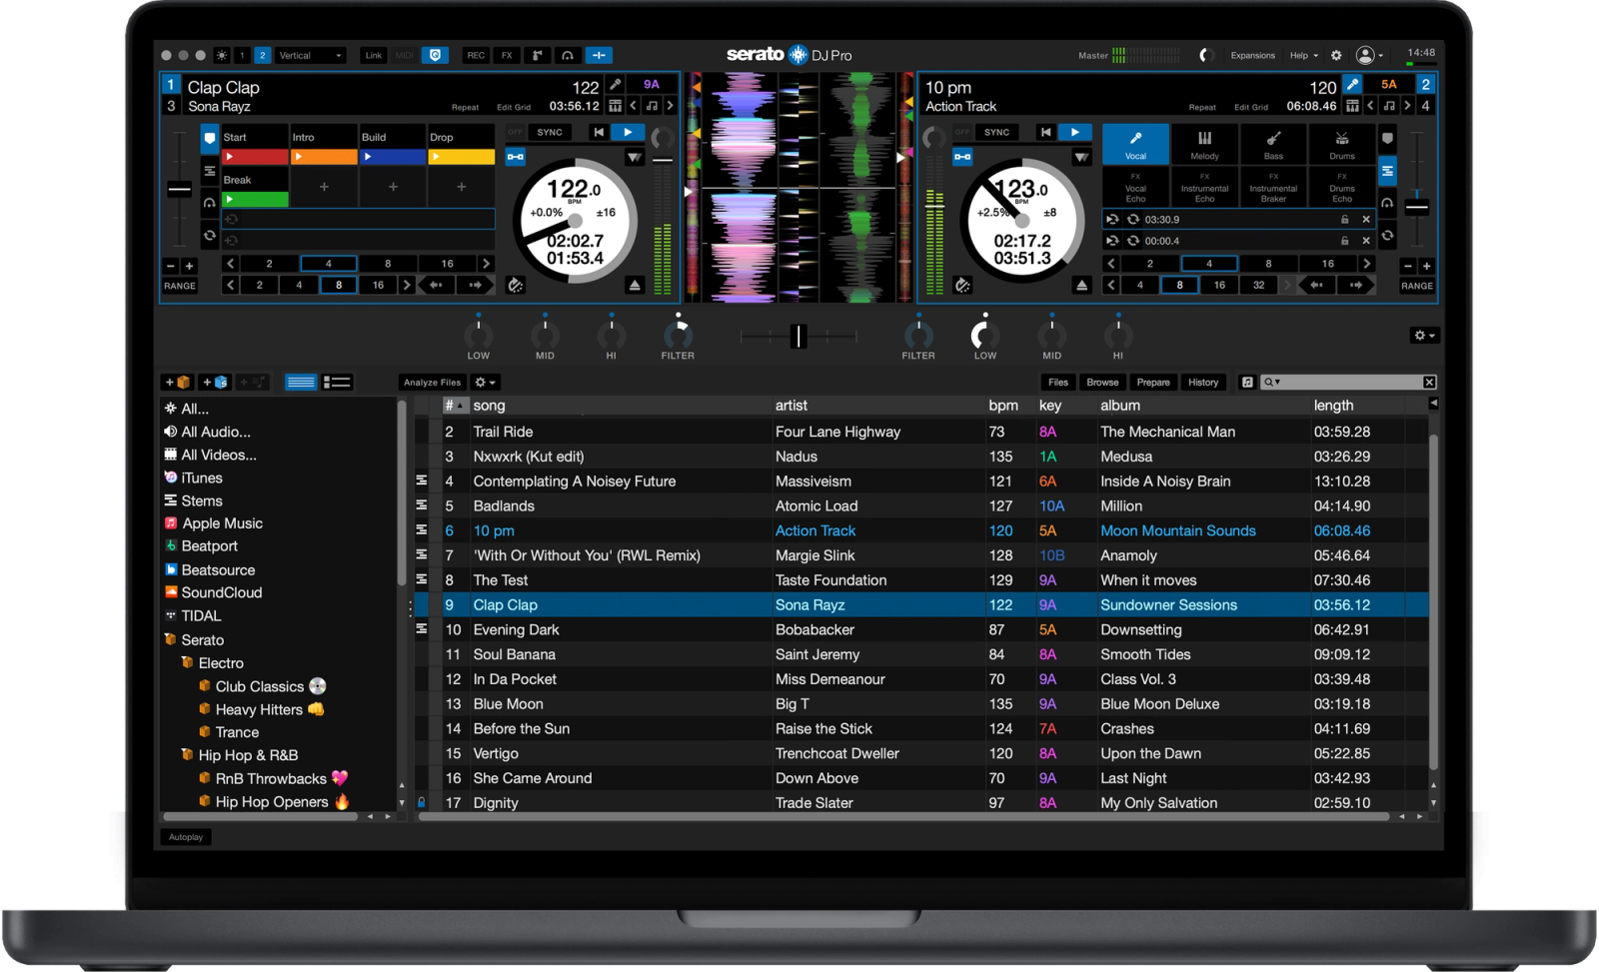The image size is (1599, 972).
Task: Switch to the simple list library view
Action: pos(301,382)
